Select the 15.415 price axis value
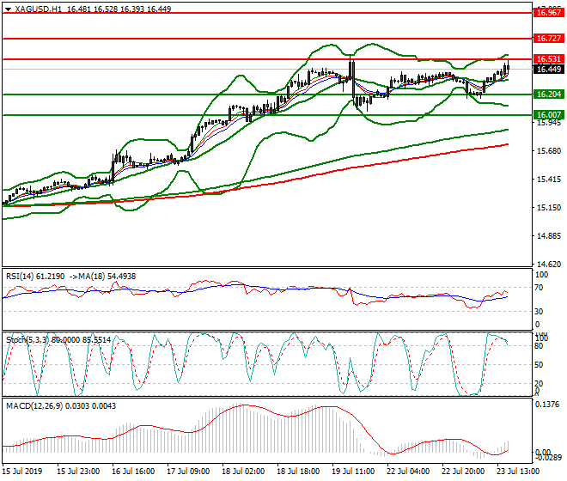Image resolution: width=567 pixels, height=481 pixels. [549, 180]
